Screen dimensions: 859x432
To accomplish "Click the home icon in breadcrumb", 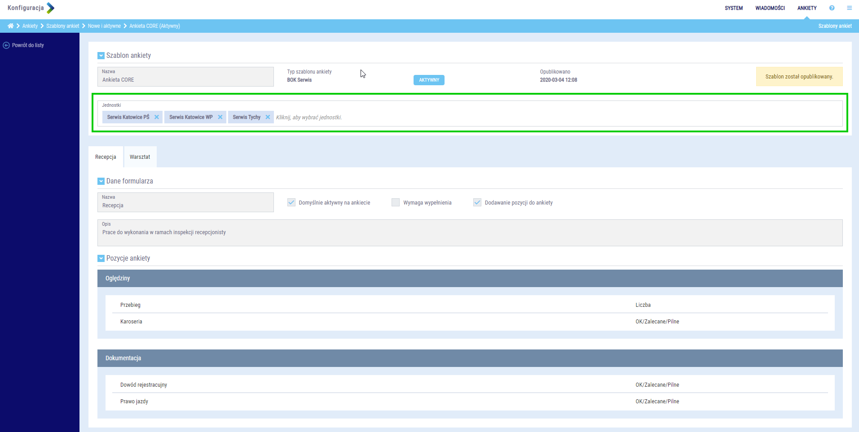I will [10, 26].
